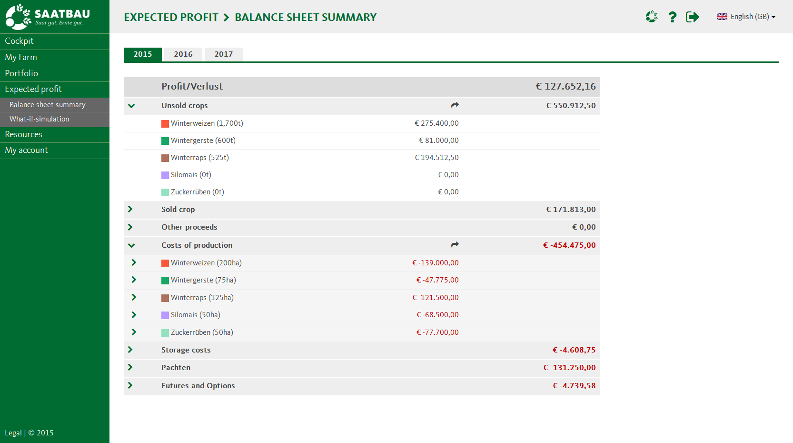Click the logout arrow icon
Viewport: 793px width, 443px height.
point(692,17)
